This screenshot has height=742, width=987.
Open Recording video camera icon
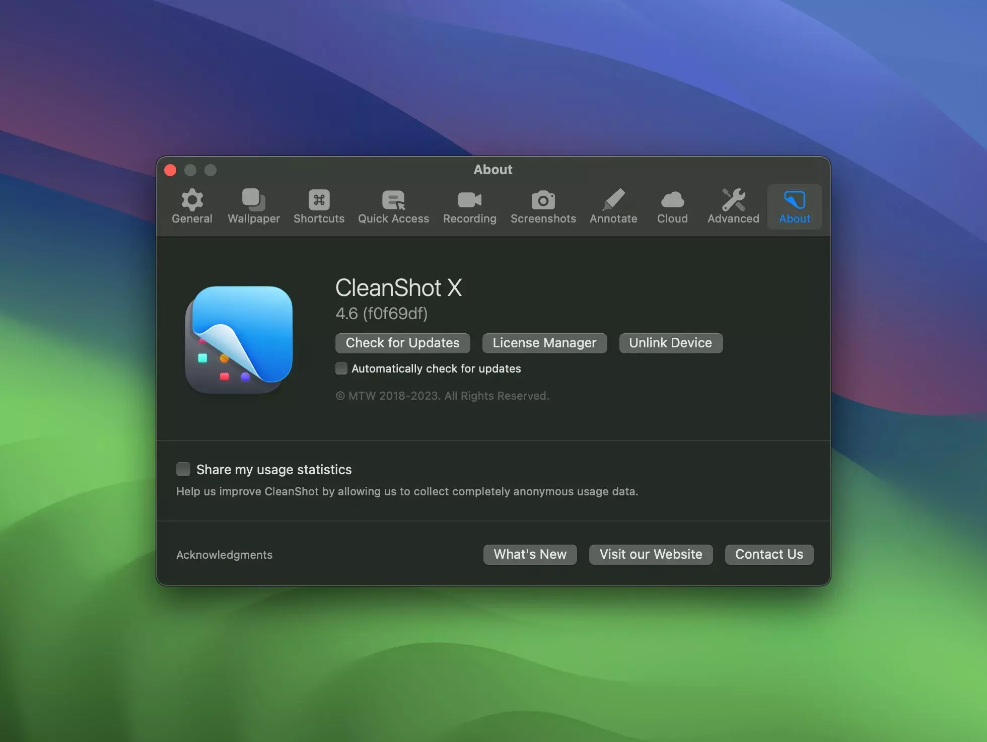pyautogui.click(x=469, y=200)
